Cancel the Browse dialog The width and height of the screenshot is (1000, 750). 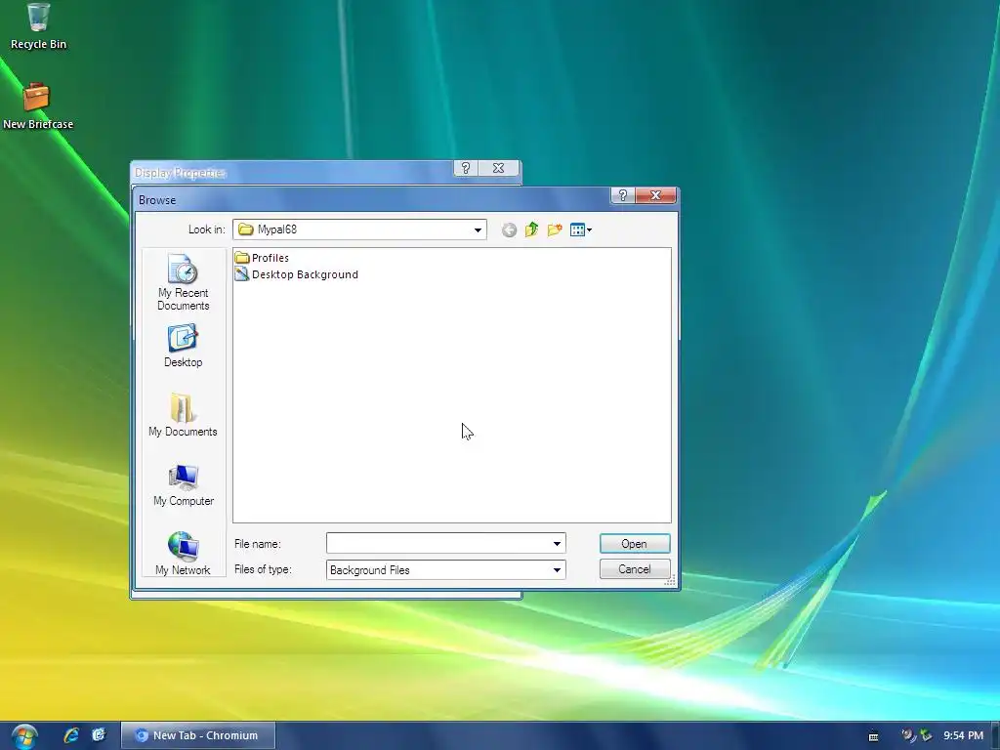coord(635,569)
